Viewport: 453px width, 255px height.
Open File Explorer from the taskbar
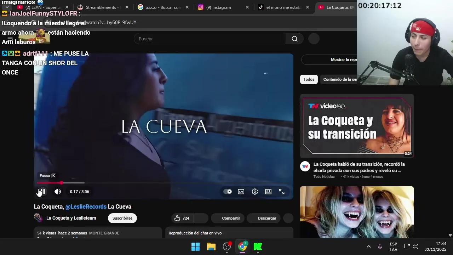tap(211, 246)
